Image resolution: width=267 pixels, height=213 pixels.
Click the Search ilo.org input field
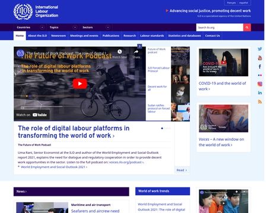coord(220,27)
